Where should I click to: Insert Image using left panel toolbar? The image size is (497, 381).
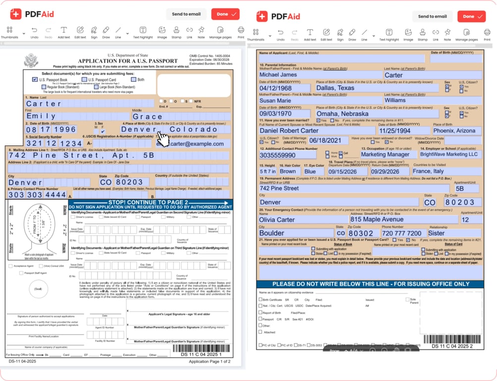[x=162, y=33]
